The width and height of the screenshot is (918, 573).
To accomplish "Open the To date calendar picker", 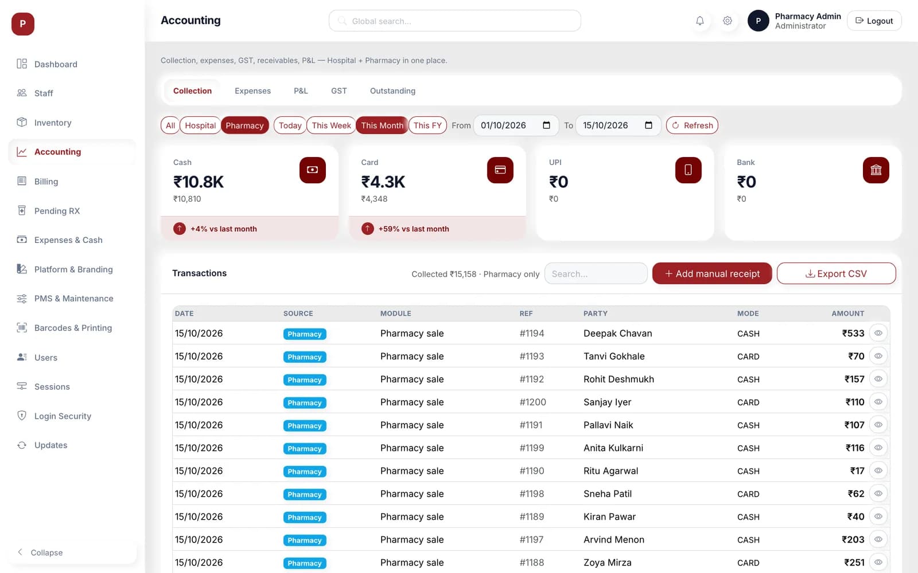I will pyautogui.click(x=648, y=125).
